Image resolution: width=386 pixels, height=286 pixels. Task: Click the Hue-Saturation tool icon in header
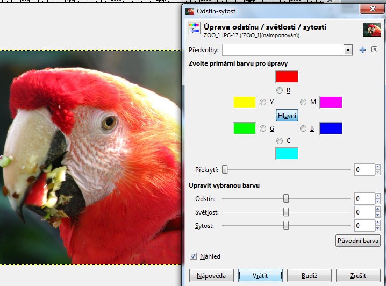194,28
